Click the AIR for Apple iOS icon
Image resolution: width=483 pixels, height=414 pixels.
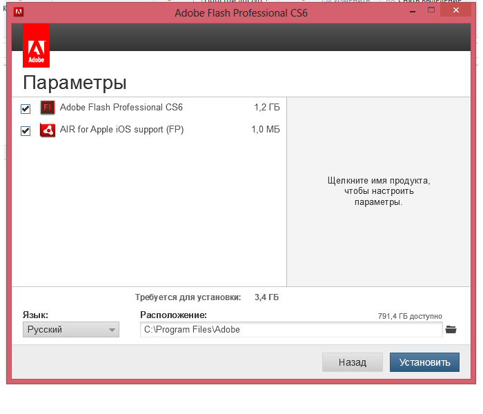[x=48, y=130]
